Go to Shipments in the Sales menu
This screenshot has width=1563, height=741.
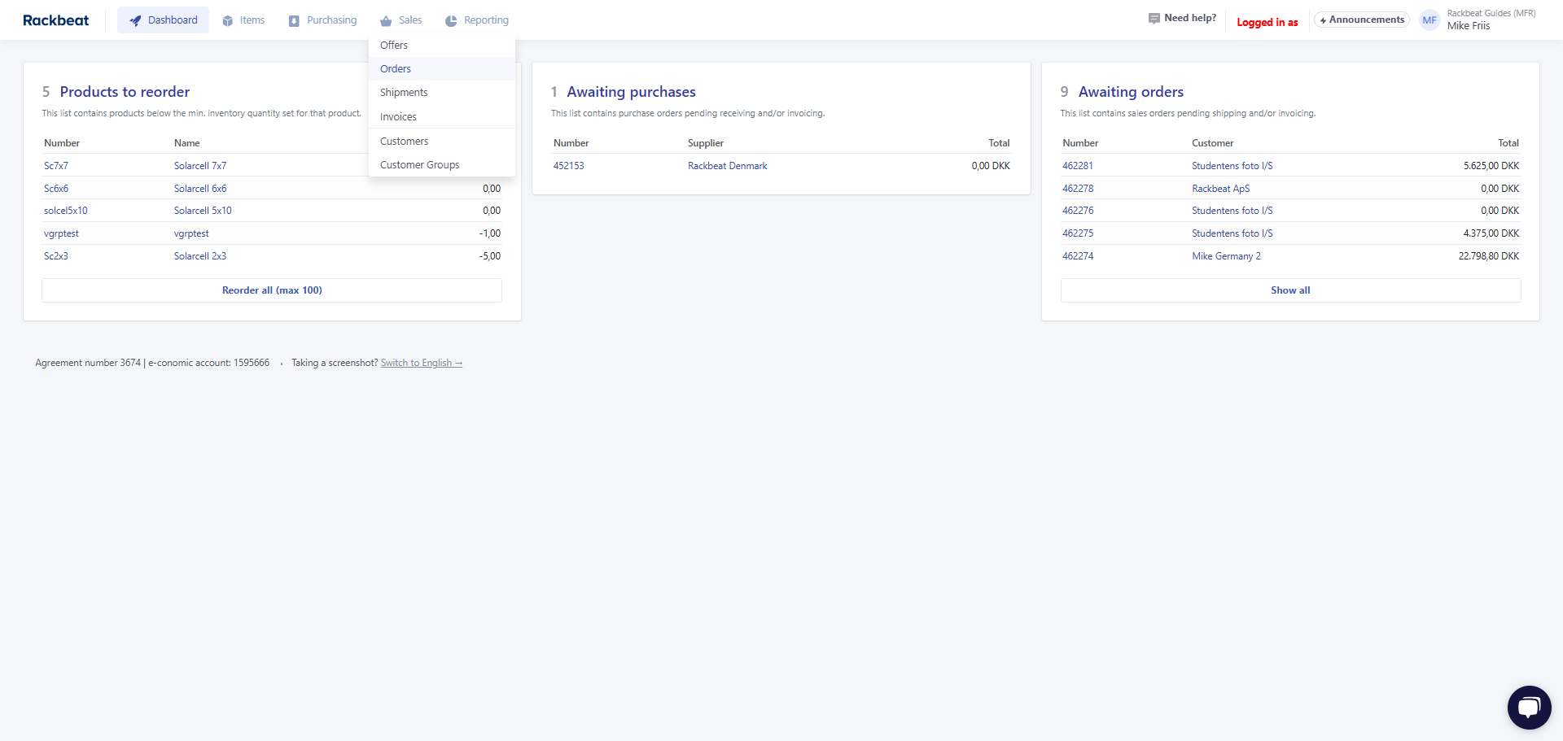pos(404,93)
